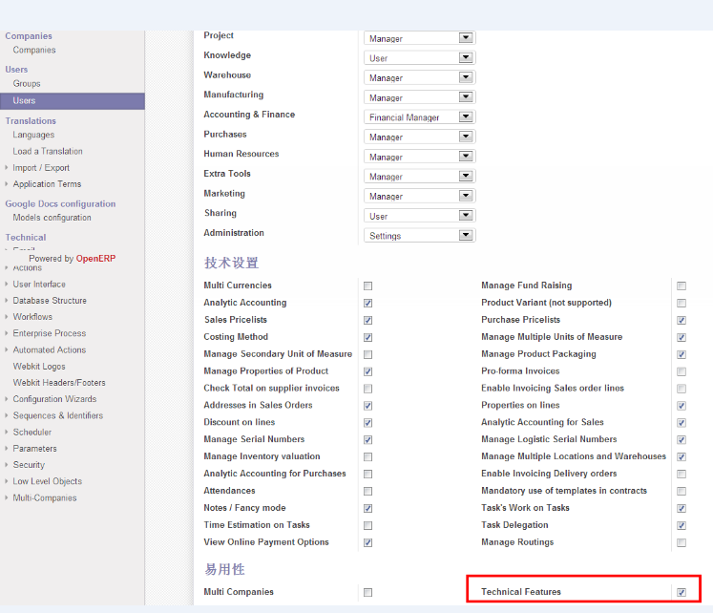Screen dimensions: 713x613
Task: Expand the Import / Export menu
Action: coord(40,168)
